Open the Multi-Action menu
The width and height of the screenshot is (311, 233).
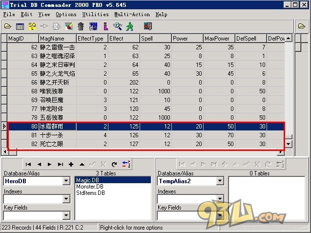132,15
